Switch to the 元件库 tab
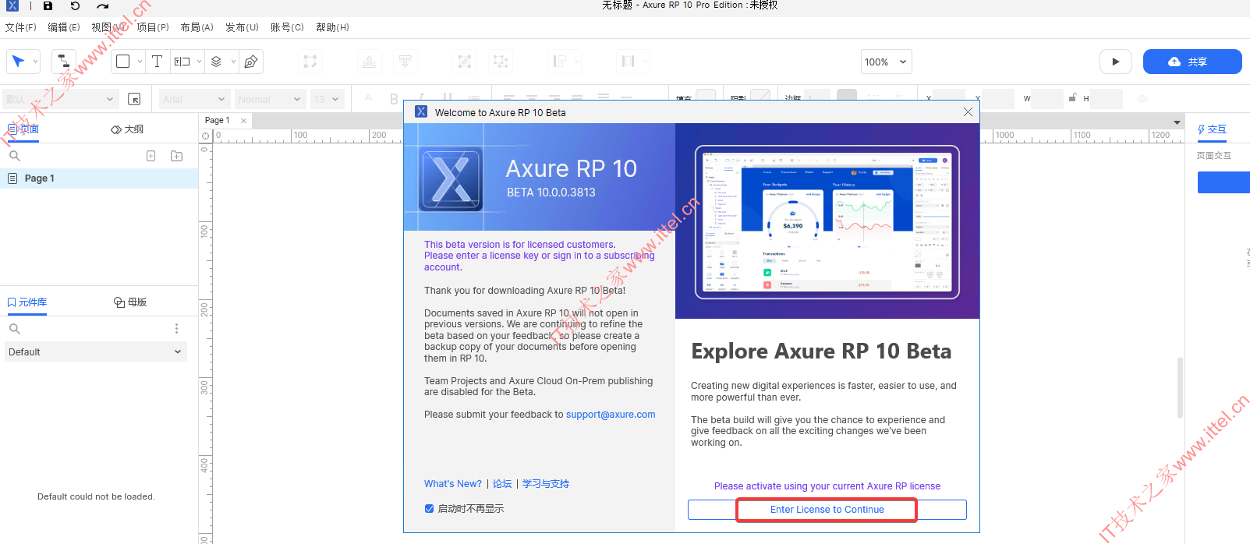1250x544 pixels. 27,302
